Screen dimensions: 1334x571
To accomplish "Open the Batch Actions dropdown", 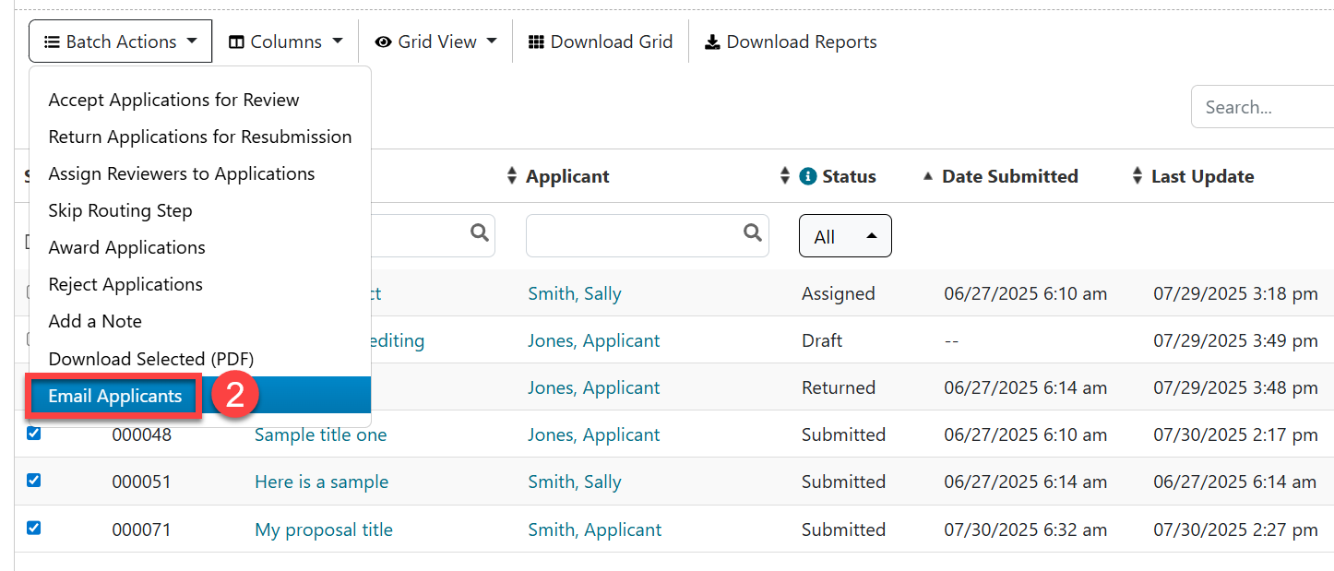I will (x=120, y=42).
